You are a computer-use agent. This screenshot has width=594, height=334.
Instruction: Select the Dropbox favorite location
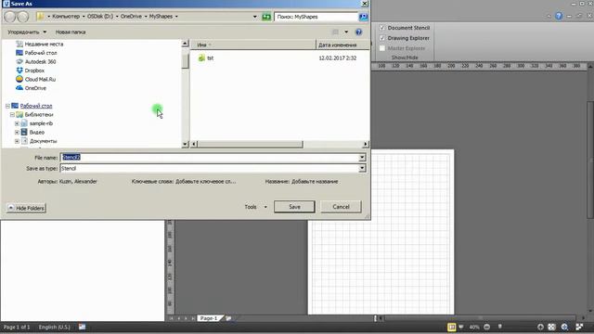point(31,71)
